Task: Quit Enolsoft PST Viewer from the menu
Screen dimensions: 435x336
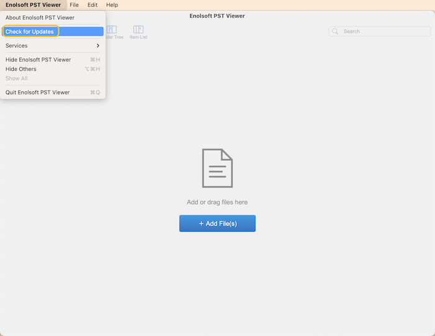Action: pos(37,93)
